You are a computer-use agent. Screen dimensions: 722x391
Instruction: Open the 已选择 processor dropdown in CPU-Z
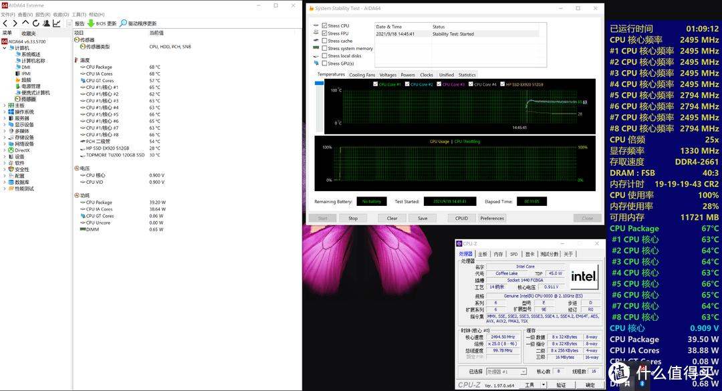pos(523,372)
